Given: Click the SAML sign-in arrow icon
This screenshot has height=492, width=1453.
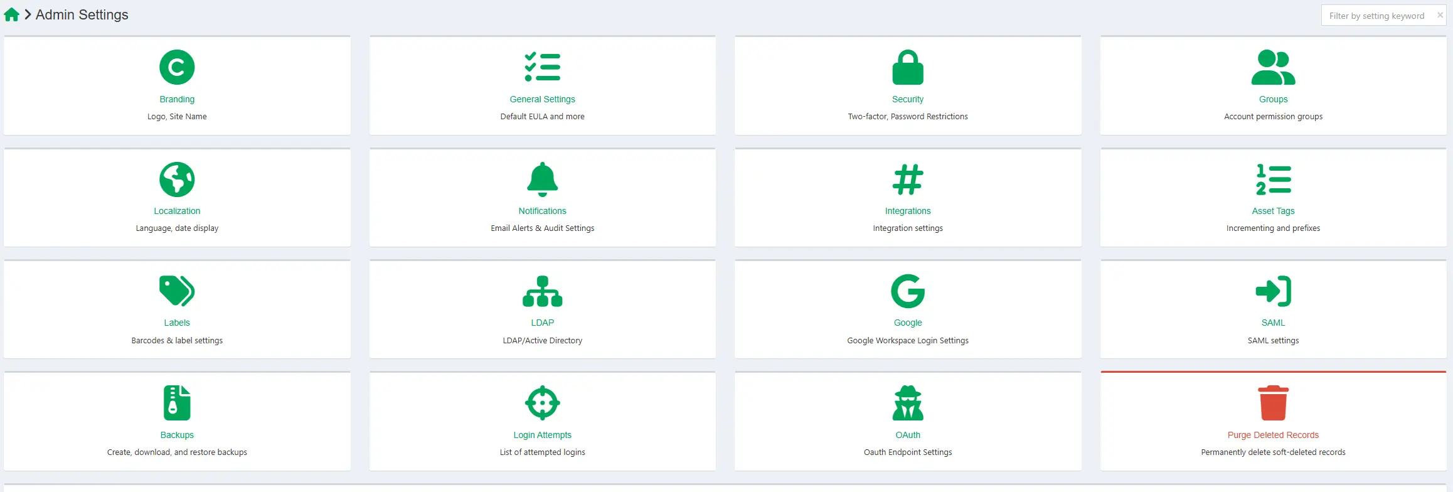Looking at the screenshot, I should pyautogui.click(x=1273, y=291).
